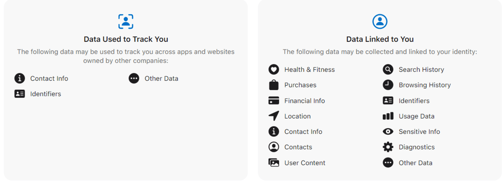Click the Financial Info credit card icon
This screenshot has height=185, width=503.
click(x=274, y=101)
